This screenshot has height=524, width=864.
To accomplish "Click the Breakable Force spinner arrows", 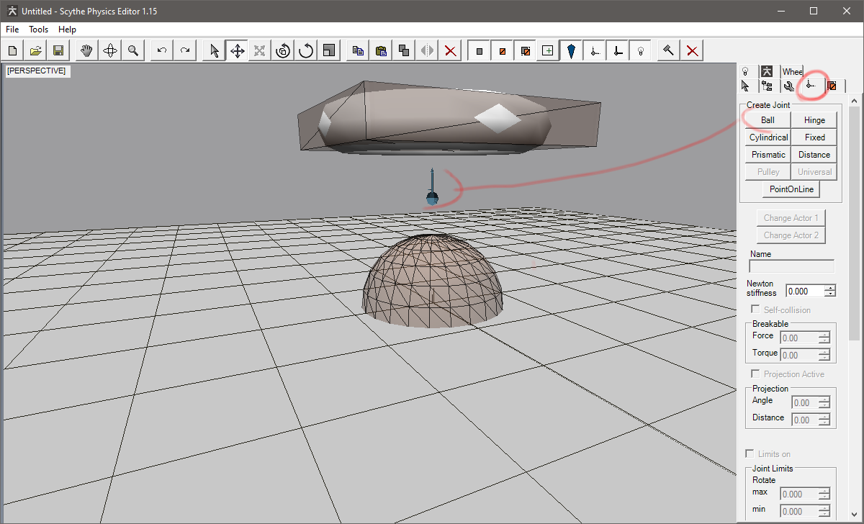I will click(x=824, y=338).
